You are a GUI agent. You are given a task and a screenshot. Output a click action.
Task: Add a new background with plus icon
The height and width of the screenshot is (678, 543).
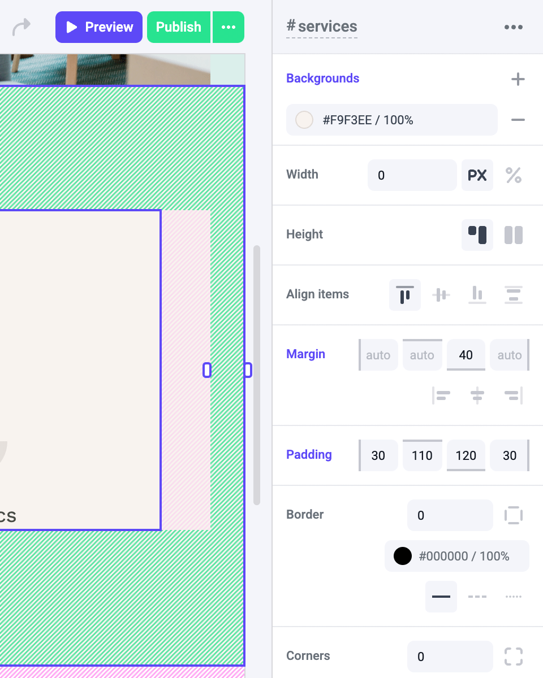click(518, 79)
